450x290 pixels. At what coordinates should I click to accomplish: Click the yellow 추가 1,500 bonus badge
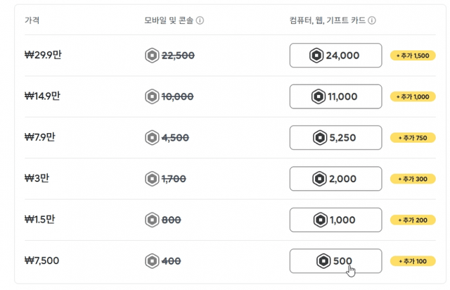click(x=411, y=56)
